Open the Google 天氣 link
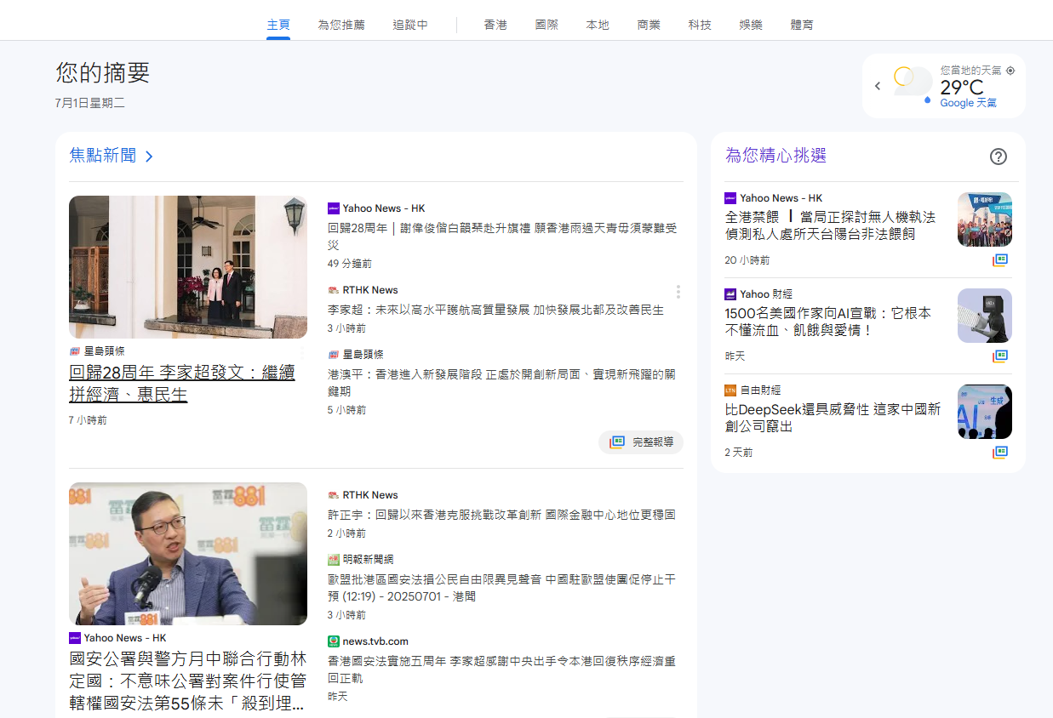The image size is (1053, 718). (968, 103)
